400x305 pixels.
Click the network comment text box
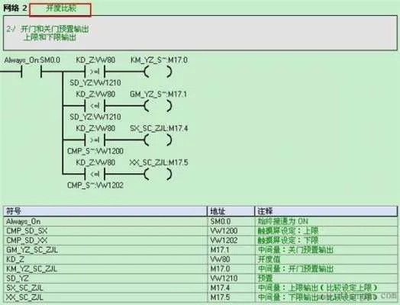click(200, 33)
